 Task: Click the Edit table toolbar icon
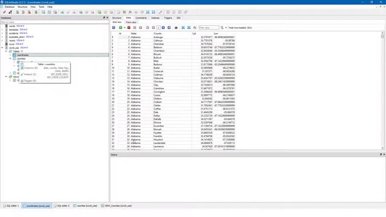(x=49, y=12)
